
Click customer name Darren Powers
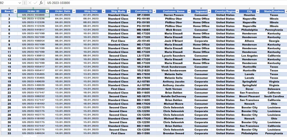(174, 15)
